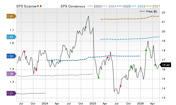Toggle the 2023 consensus series in legend

[x=95, y=6]
